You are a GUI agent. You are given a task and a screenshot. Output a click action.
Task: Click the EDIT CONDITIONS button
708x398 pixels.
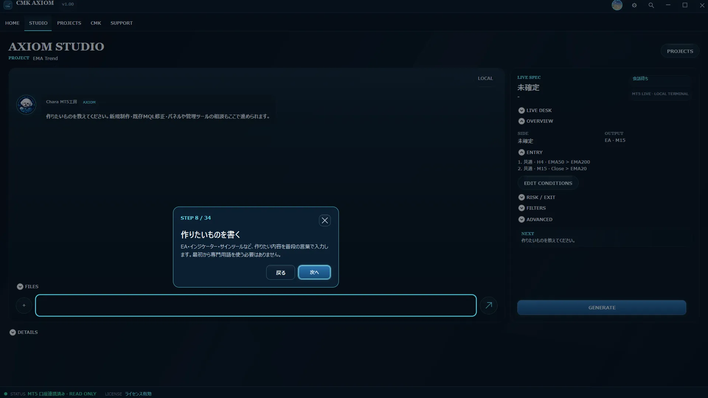(548, 183)
